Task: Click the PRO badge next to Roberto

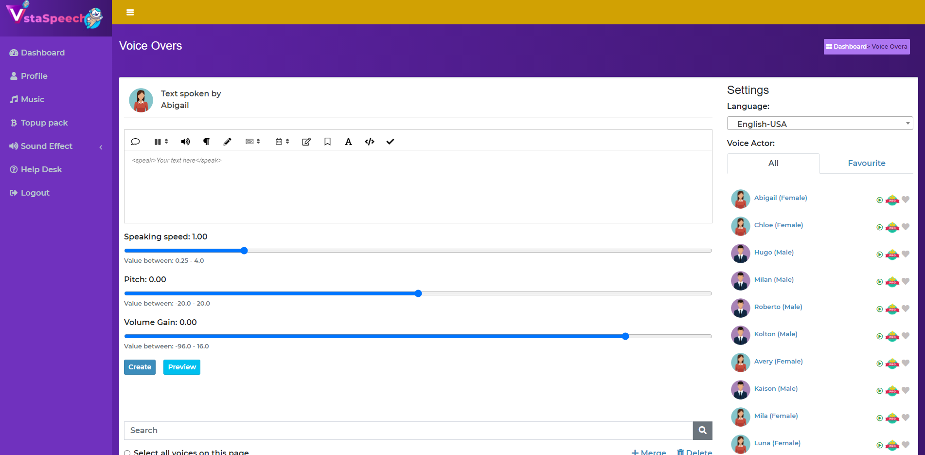Action: point(892,309)
